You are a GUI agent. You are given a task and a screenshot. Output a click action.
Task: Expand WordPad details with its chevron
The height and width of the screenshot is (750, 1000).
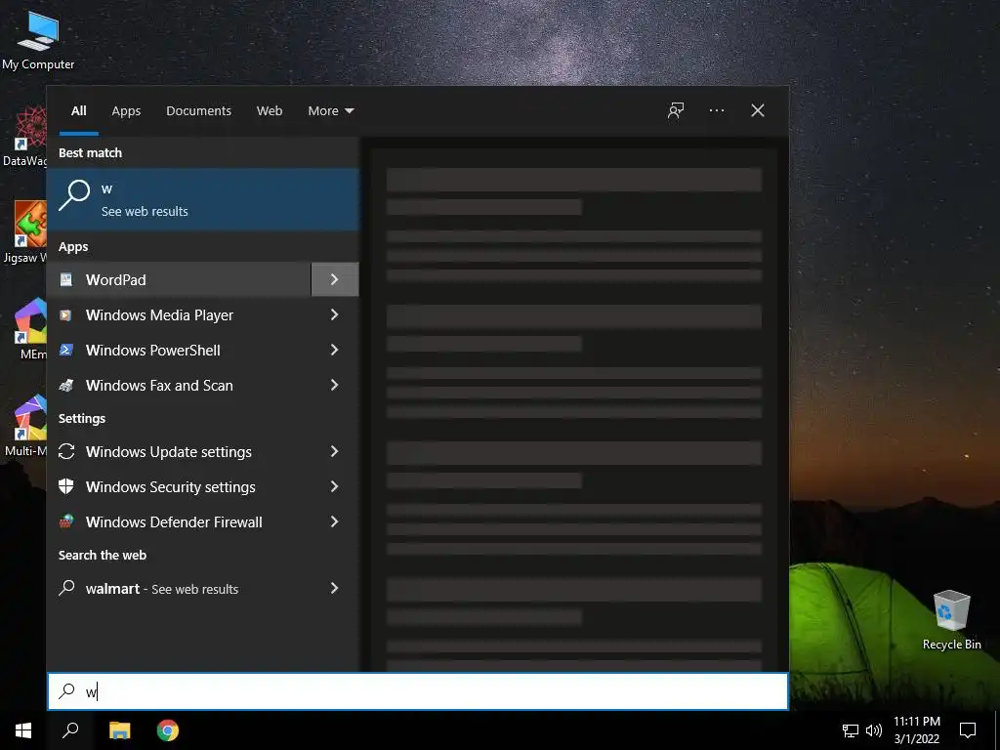point(335,279)
